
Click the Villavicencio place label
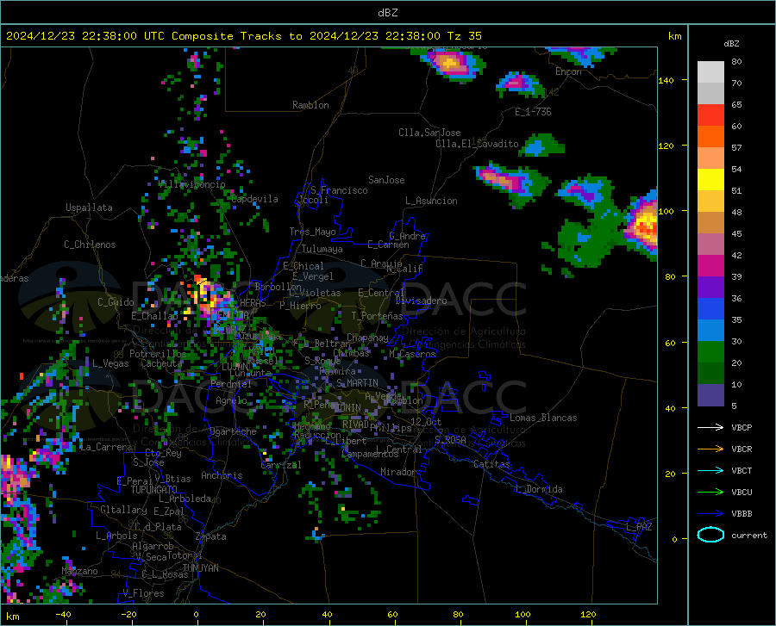point(192,184)
